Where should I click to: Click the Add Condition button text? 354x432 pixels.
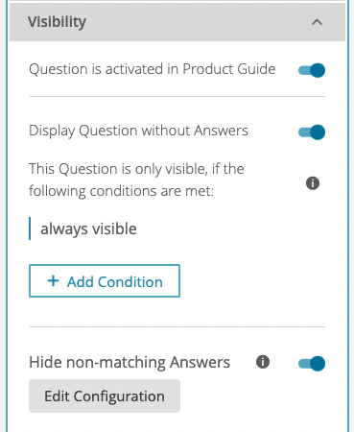point(115,281)
